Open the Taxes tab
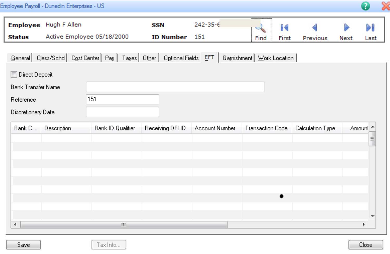 (129, 58)
